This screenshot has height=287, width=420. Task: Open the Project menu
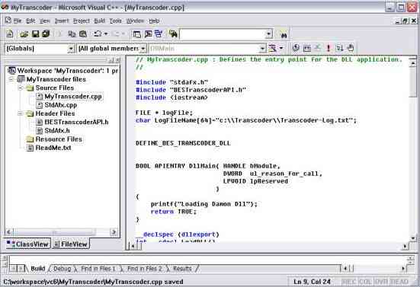tap(82, 21)
